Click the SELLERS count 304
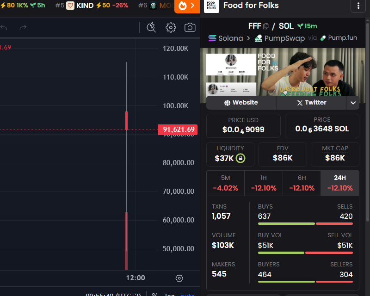 (346, 275)
